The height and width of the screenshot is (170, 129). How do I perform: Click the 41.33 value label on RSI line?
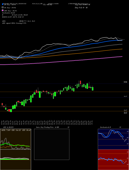(125, 163)
